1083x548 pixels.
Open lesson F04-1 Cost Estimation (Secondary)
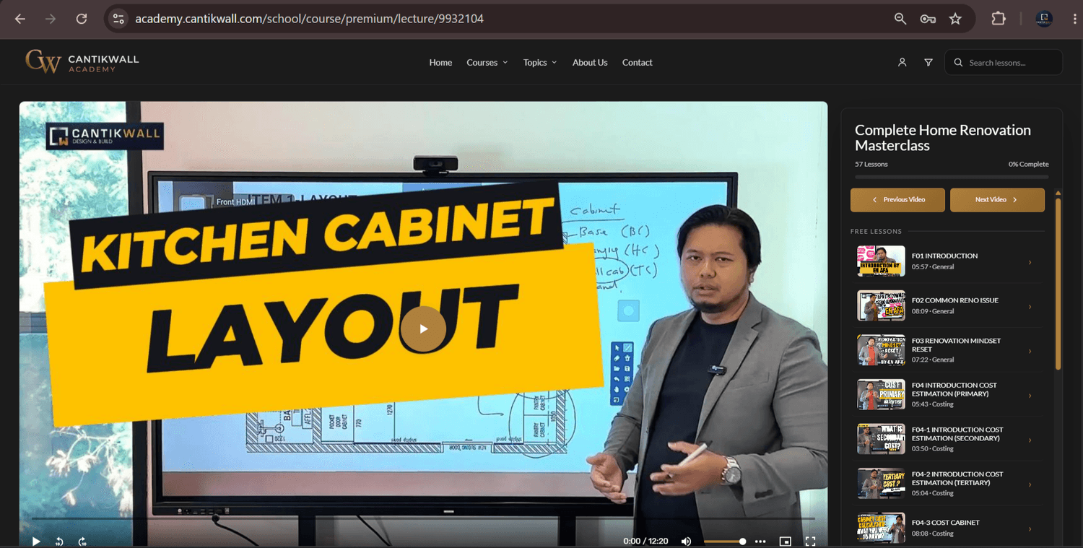(x=949, y=439)
